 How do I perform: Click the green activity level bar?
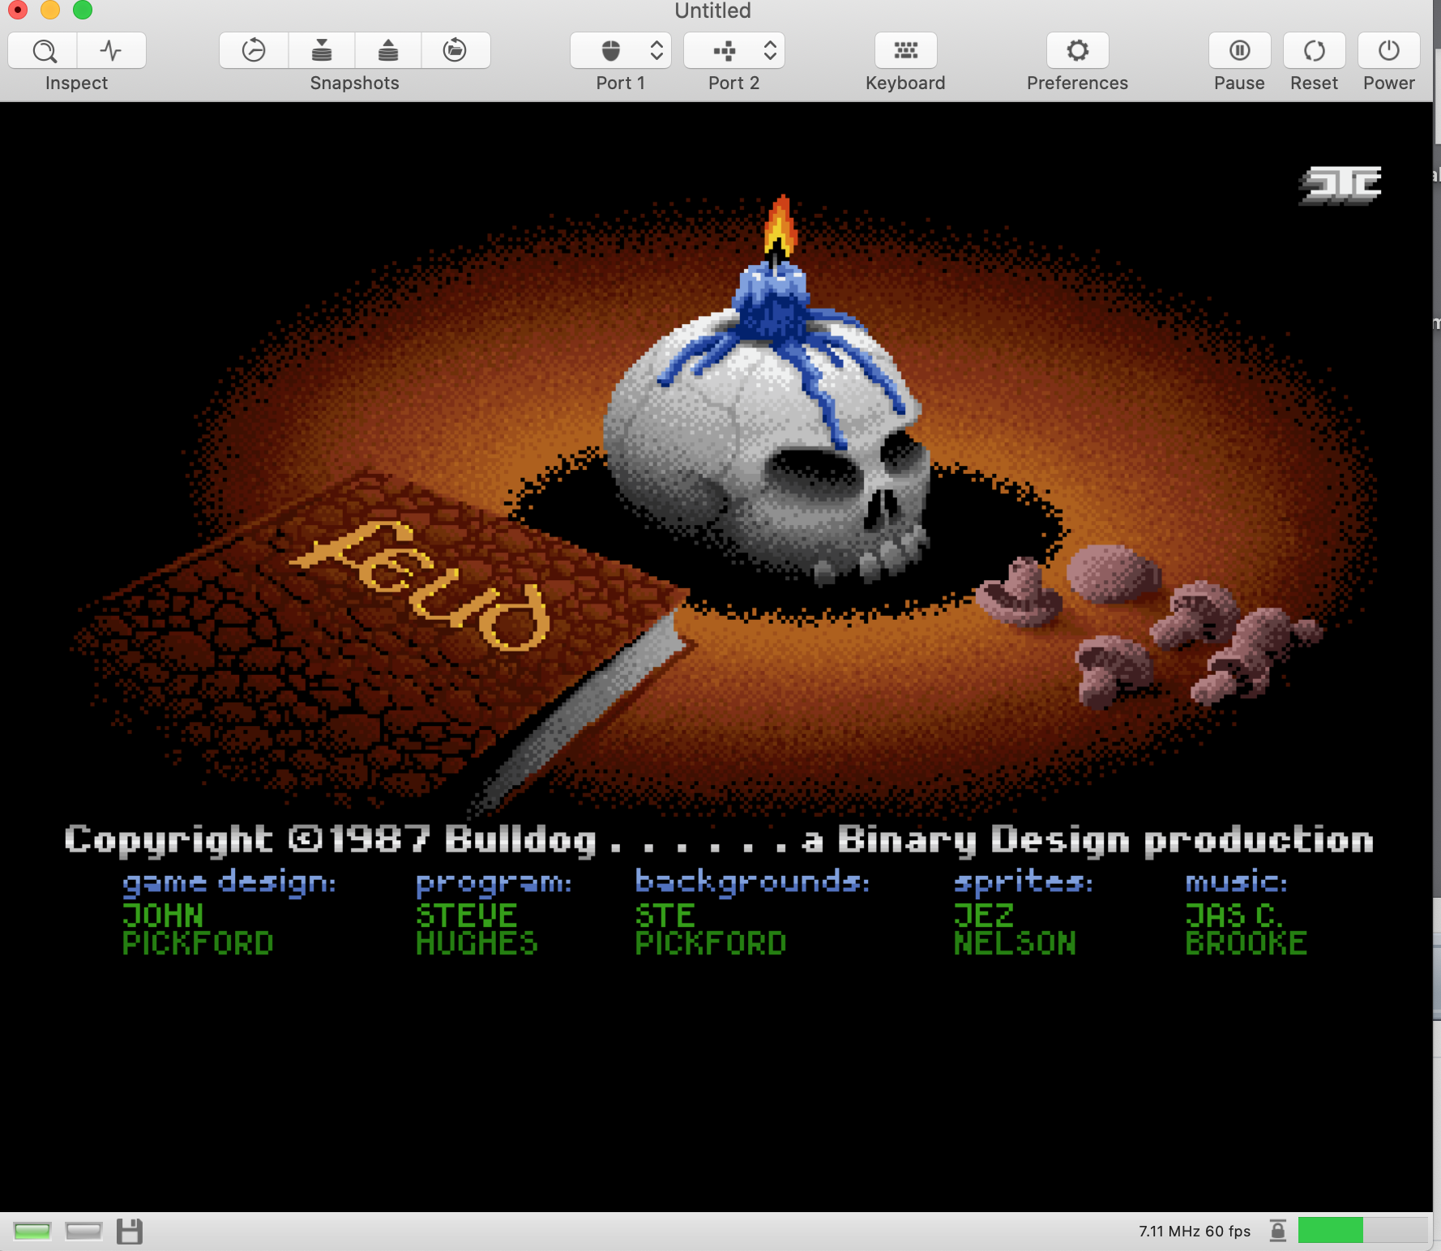tap(1330, 1230)
